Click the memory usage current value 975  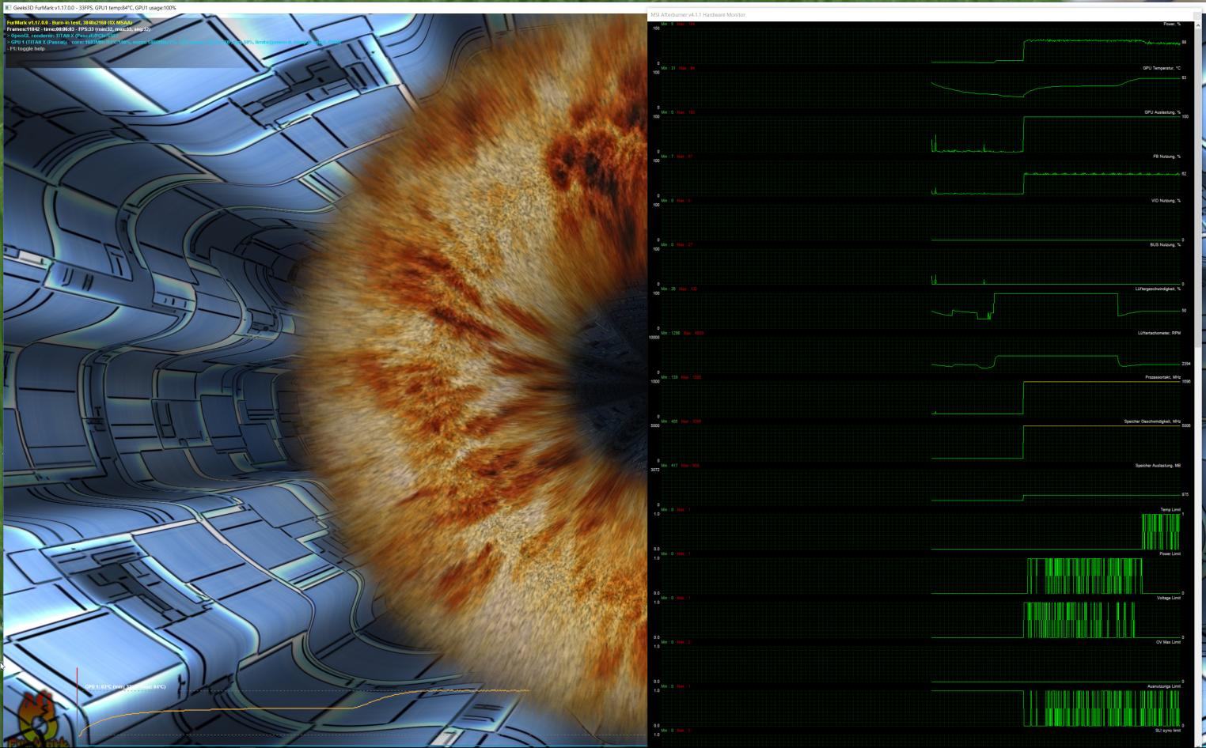[1185, 494]
